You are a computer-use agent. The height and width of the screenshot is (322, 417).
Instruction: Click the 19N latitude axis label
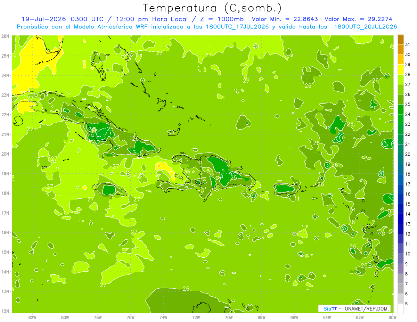(5, 173)
